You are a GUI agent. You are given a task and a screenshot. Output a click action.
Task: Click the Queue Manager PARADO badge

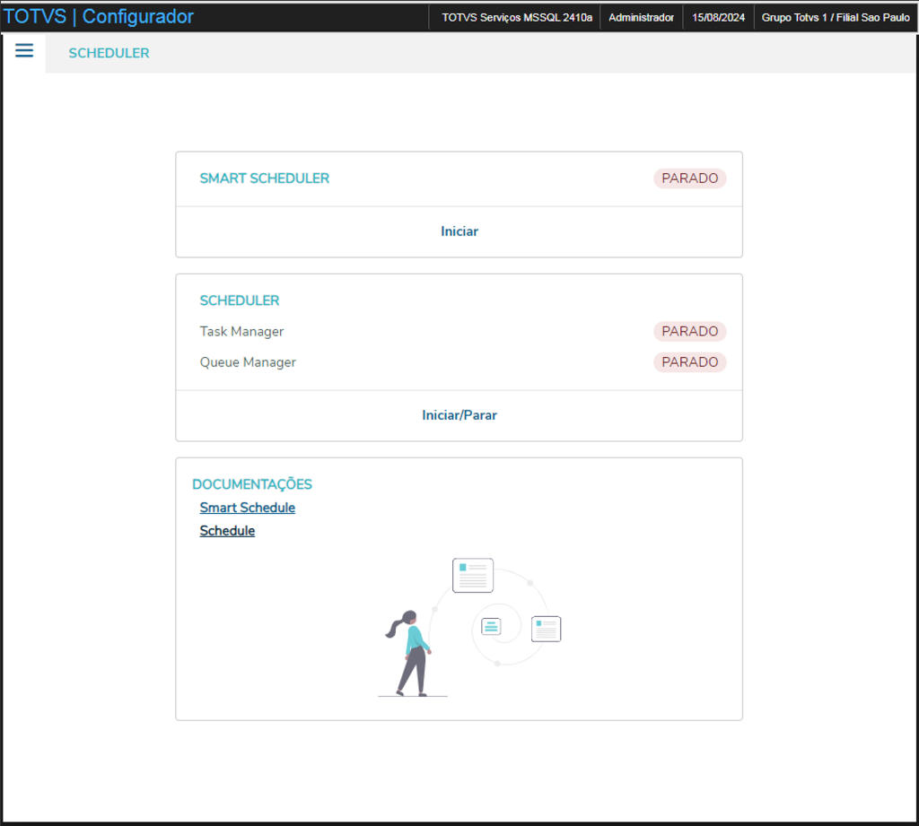(690, 362)
